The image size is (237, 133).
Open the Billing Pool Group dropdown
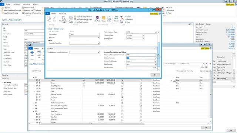click(x=155, y=61)
